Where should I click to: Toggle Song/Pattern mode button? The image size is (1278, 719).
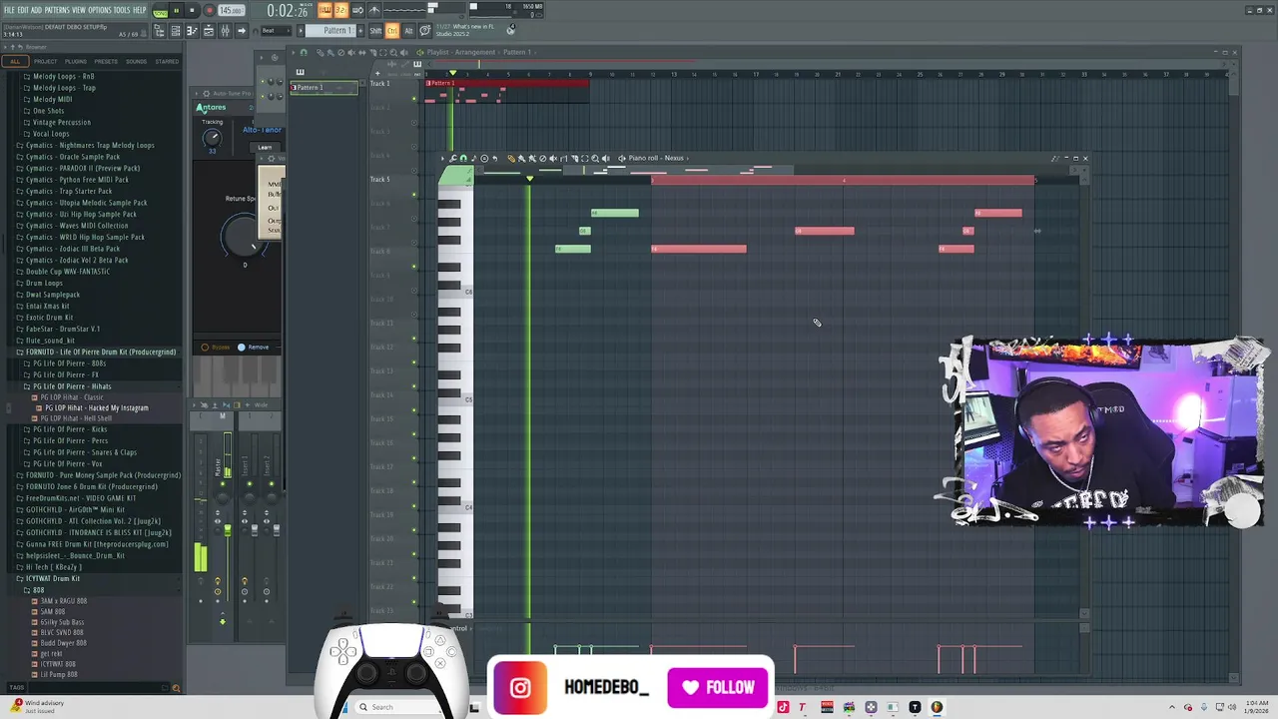160,11
